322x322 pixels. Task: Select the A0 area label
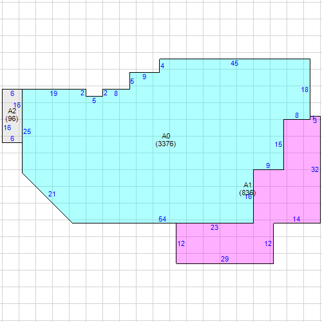tap(166, 136)
